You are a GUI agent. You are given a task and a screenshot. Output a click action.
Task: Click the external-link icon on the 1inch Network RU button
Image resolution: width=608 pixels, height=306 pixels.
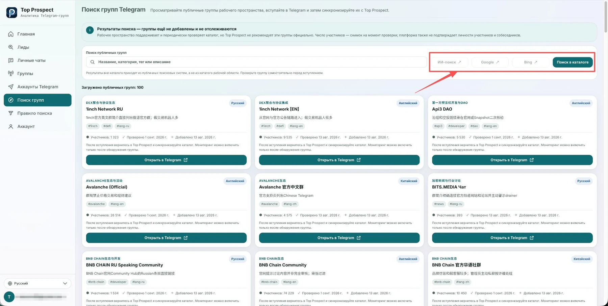click(x=185, y=160)
